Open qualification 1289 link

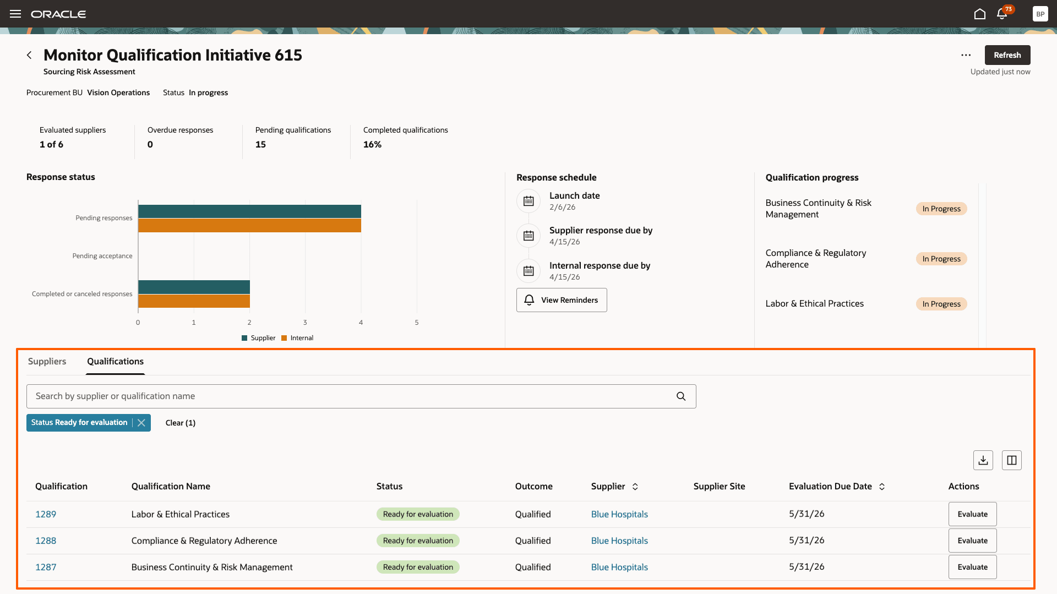pos(46,514)
